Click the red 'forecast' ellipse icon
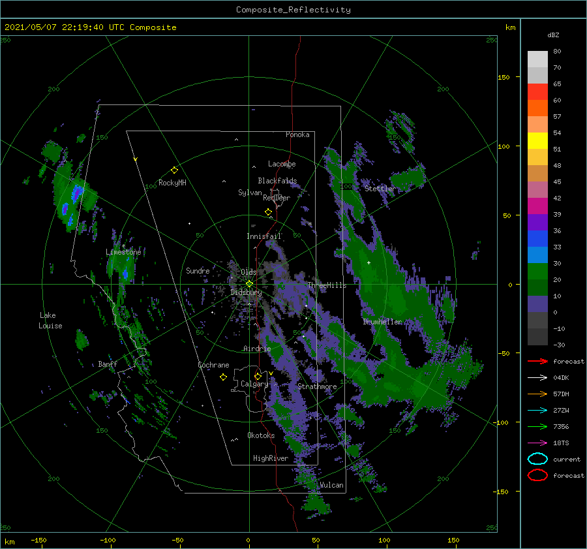Viewport: 587px width, 549px height. [x=537, y=475]
